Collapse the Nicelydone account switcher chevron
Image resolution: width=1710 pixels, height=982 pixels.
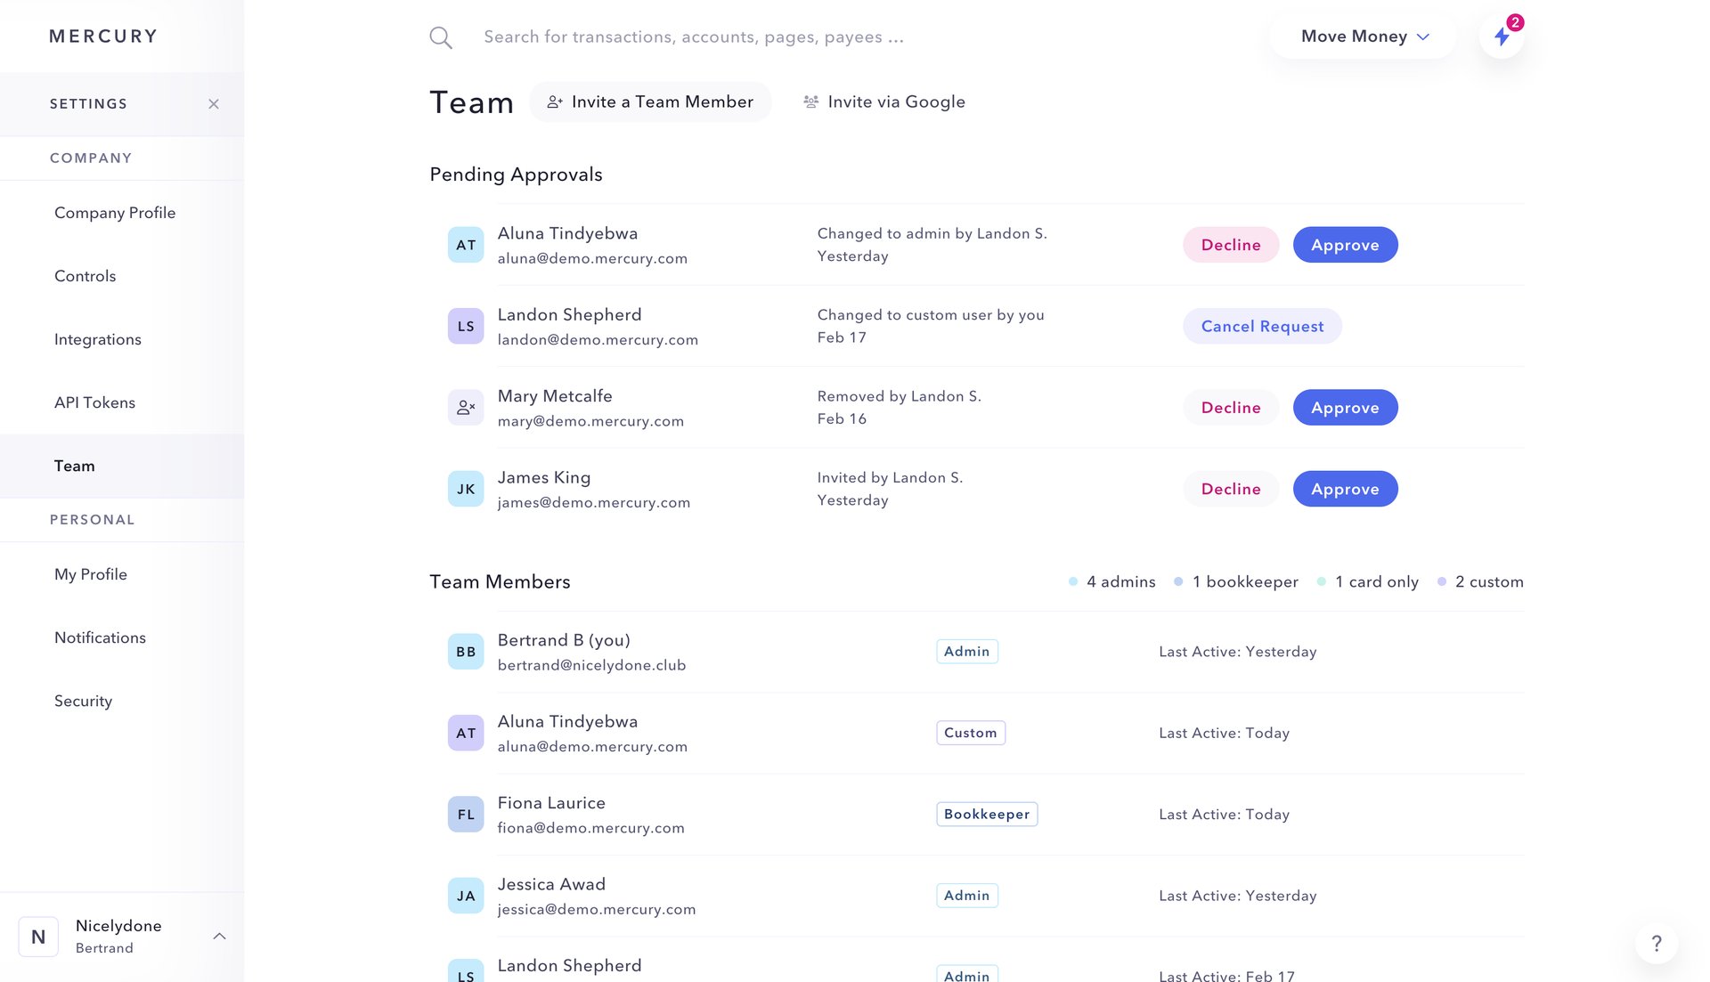221,936
